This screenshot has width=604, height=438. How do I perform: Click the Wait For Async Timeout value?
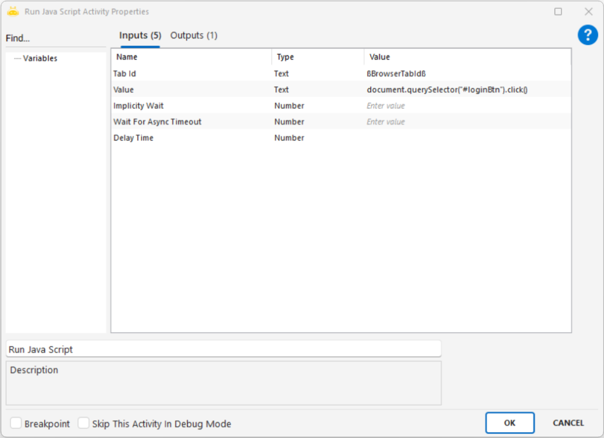466,122
